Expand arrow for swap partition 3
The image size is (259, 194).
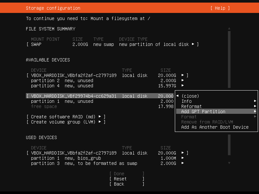pyautogui.click(x=183, y=163)
